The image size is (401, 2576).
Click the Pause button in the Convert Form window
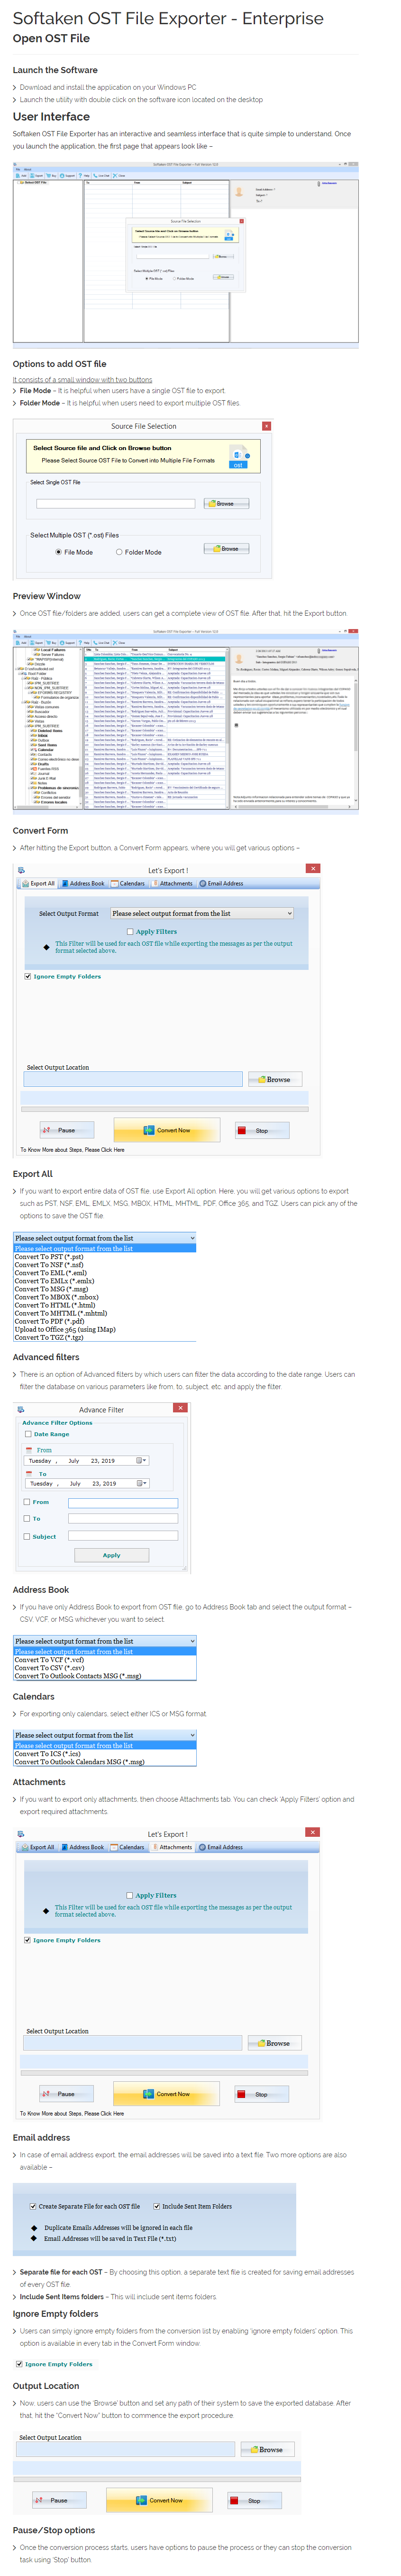66,1130
